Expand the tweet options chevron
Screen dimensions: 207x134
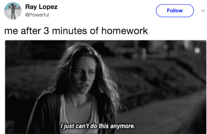[x=203, y=11]
